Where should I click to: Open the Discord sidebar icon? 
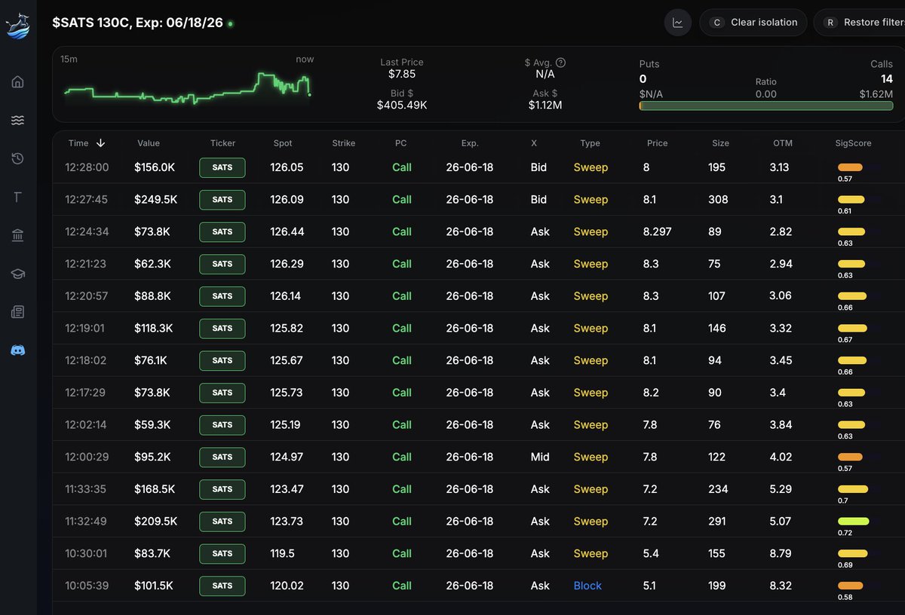pyautogui.click(x=17, y=350)
